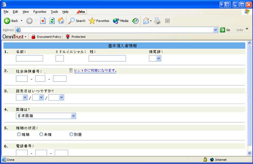The image size is (253, 164).
Task: Click the 名前 text input field
Action: [29, 58]
